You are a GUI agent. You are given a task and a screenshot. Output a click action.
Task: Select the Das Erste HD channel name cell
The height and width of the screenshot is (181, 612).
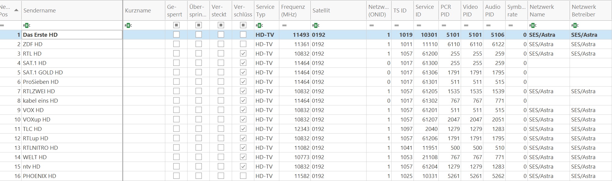tap(72, 35)
